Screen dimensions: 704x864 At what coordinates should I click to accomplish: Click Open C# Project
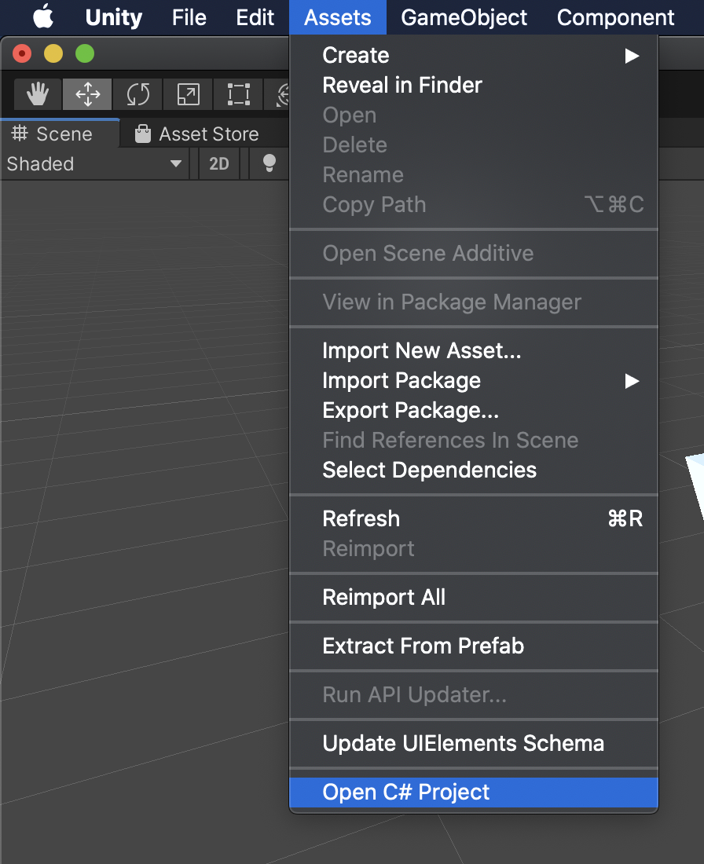click(474, 793)
